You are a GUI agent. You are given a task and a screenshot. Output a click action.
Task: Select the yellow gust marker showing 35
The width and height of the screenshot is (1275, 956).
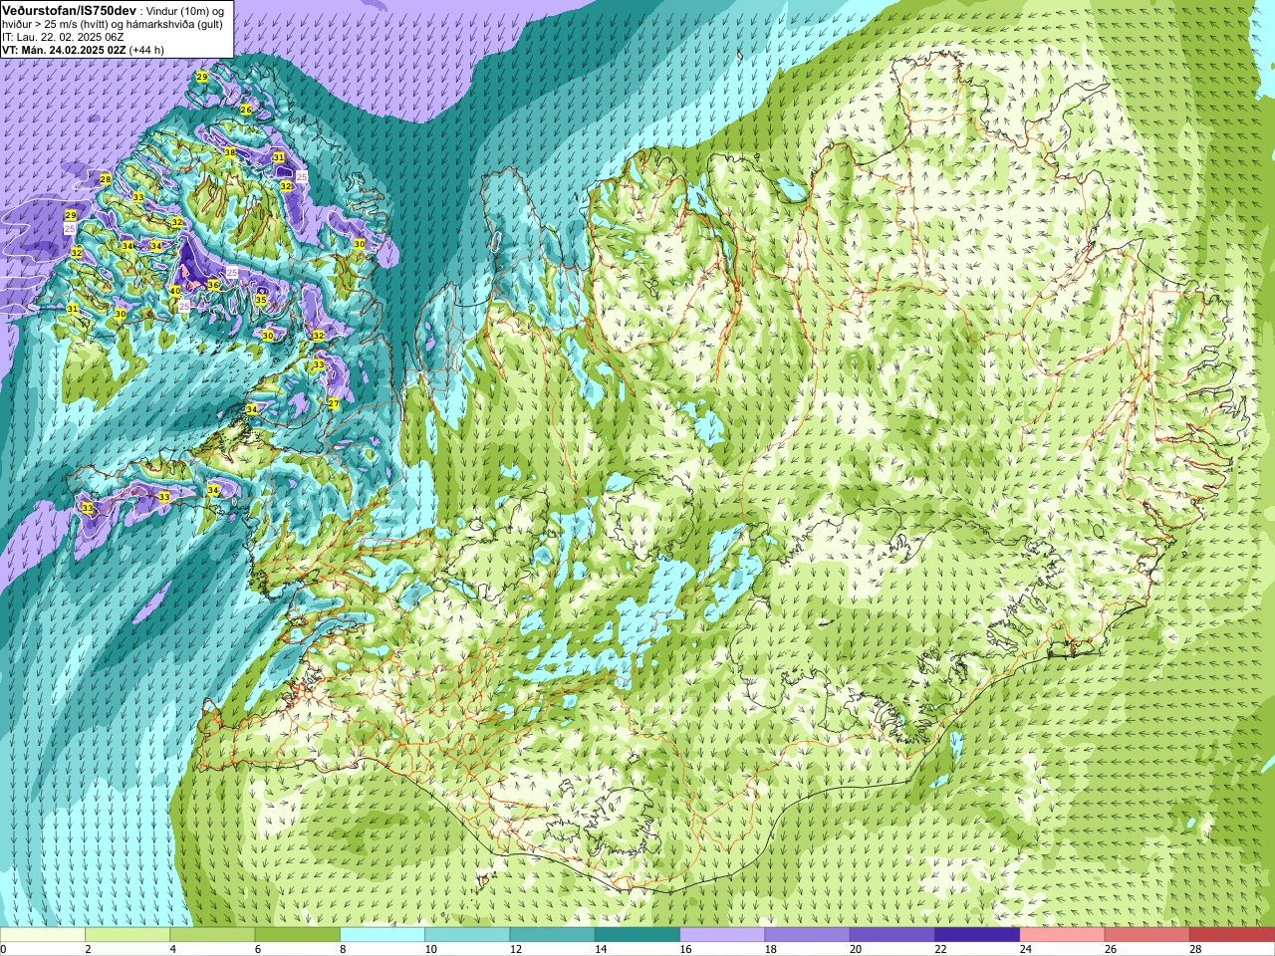pos(261,299)
